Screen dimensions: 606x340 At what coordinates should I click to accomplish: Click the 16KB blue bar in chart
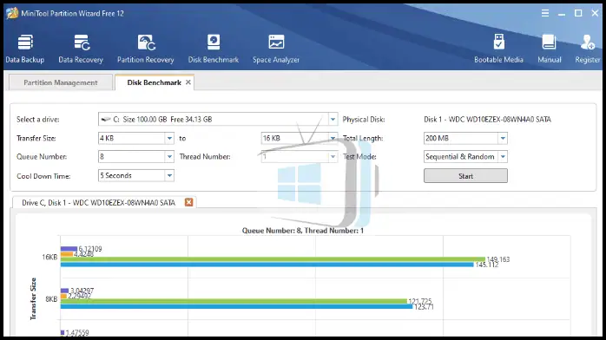tap(267, 265)
